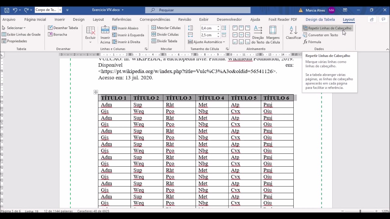Open Margens da Célula
This screenshot has height=219, width=390.
pos(273,35)
